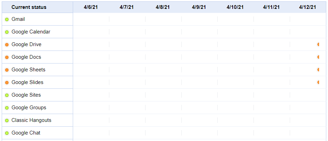
Task: Click the green status dot for Google Groups
Action: tap(7, 108)
